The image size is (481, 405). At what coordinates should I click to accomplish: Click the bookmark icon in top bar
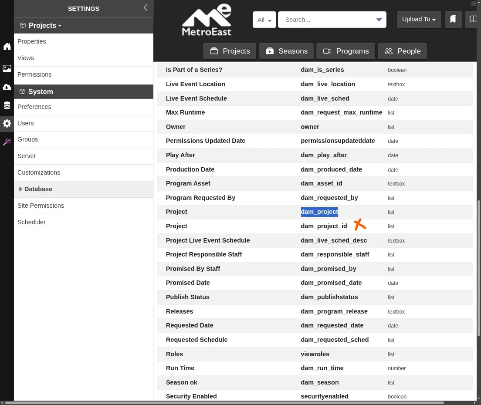[x=453, y=20]
